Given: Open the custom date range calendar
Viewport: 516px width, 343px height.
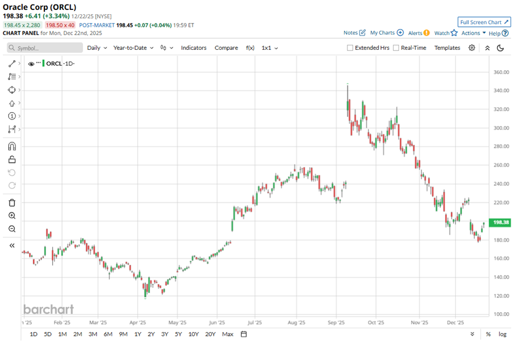Looking at the screenshot, I should (x=244, y=334).
